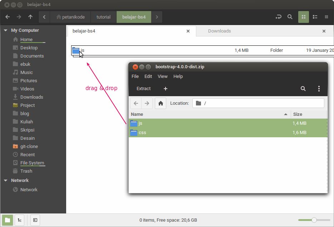
Task: Click the Extract button in archive manager
Action: pos(143,88)
